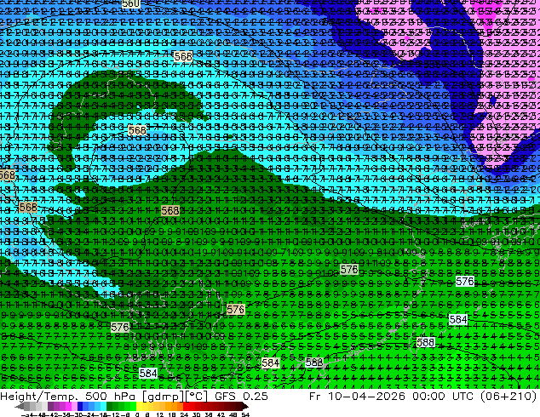Pick the yellow swatch in the temperature legend
The width and height of the screenshot is (540, 417).
[x=140, y=406]
